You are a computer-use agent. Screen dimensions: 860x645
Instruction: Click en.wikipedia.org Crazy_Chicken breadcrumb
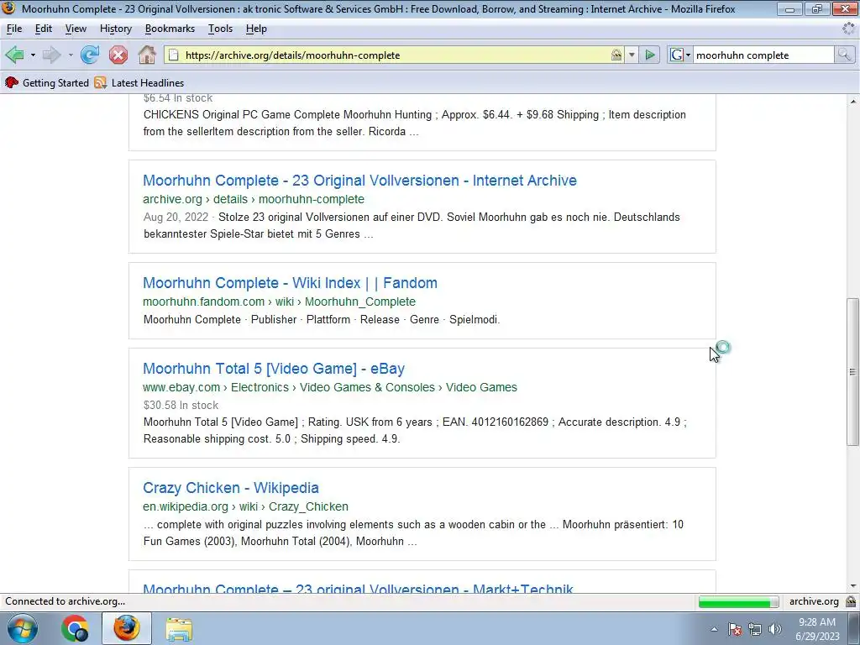(x=246, y=506)
